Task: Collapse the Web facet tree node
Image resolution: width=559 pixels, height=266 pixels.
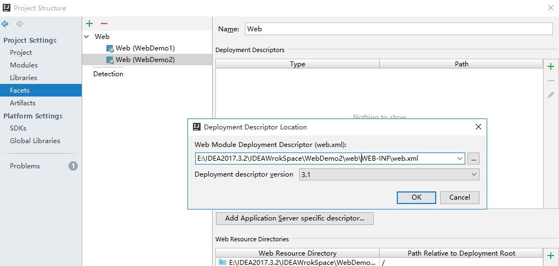Action: pyautogui.click(x=87, y=37)
